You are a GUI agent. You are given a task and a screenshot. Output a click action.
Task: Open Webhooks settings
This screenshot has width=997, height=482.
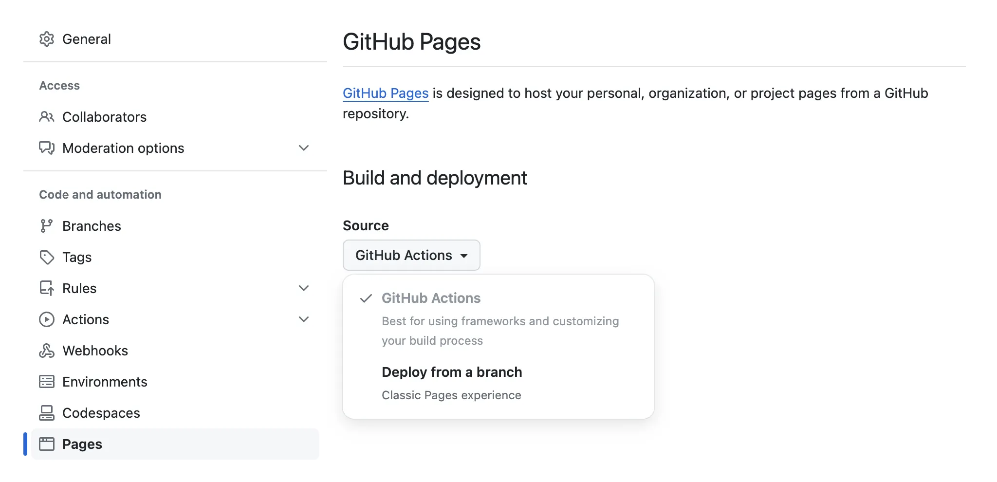[x=175, y=351]
